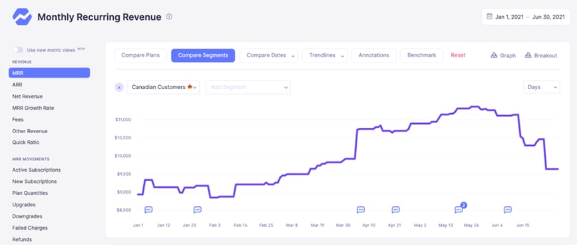Click the $11,000 y-axis label
577x245 pixels.
click(123, 120)
